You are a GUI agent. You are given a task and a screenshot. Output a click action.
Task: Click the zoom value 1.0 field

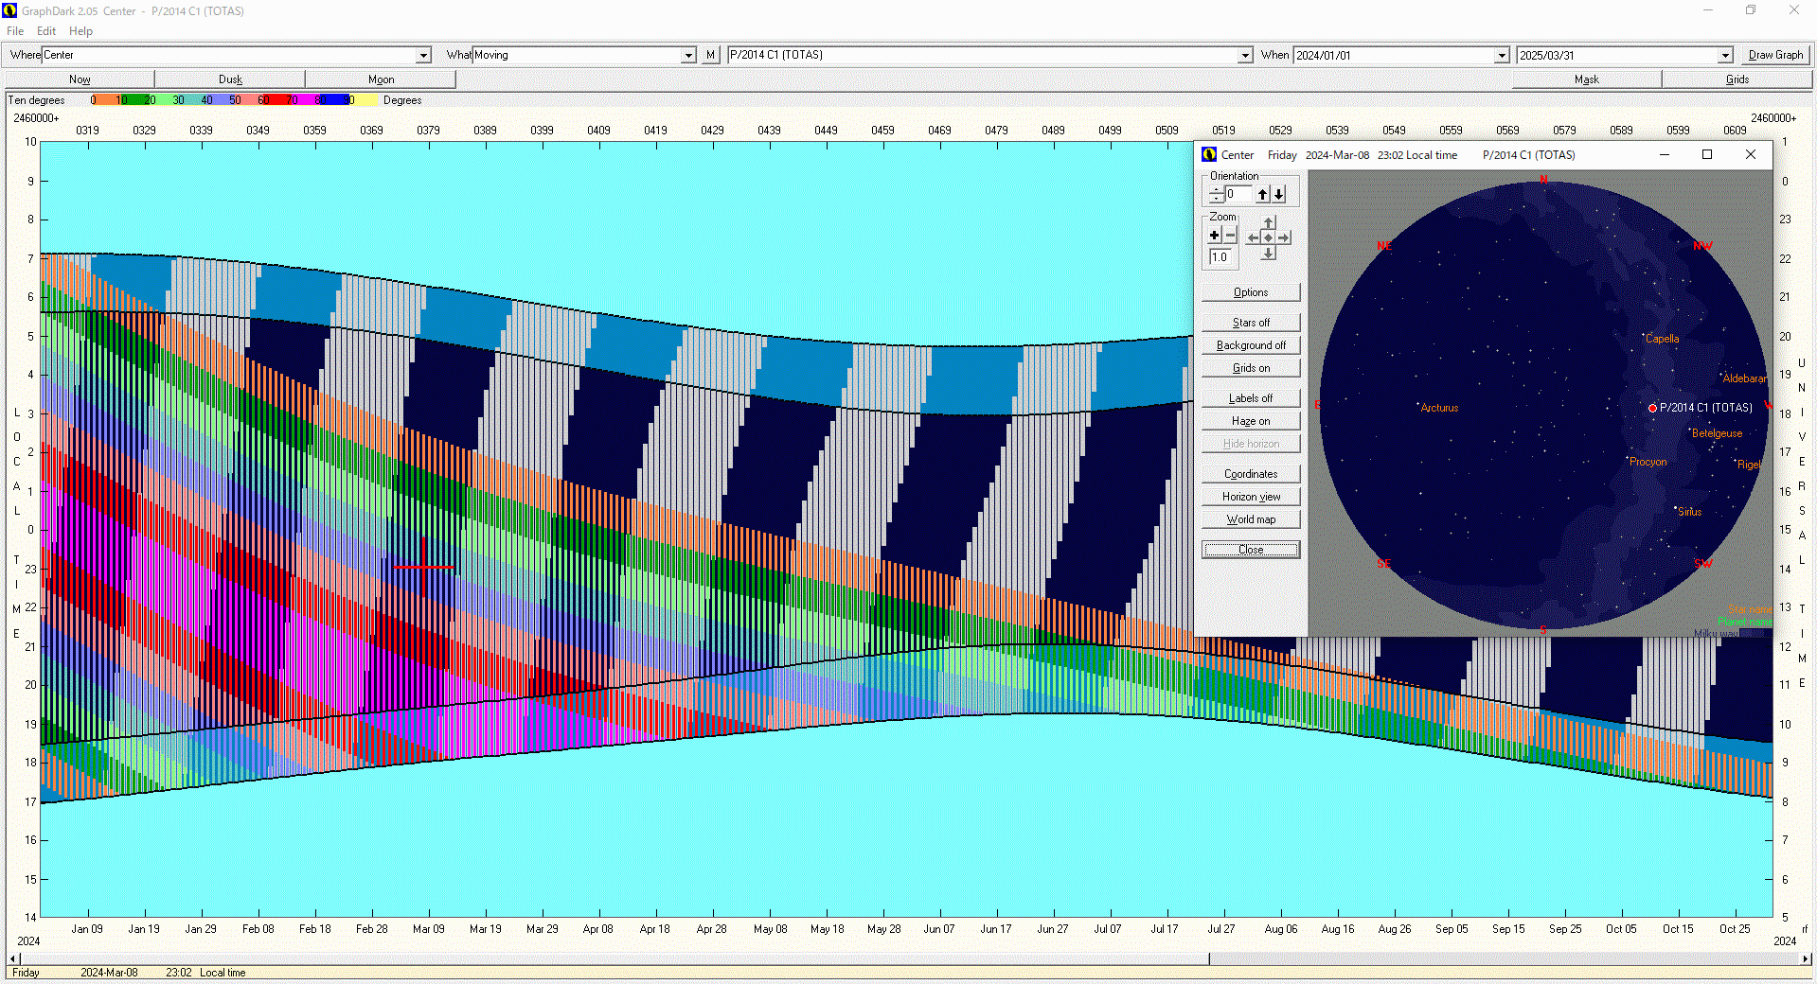pos(1220,257)
